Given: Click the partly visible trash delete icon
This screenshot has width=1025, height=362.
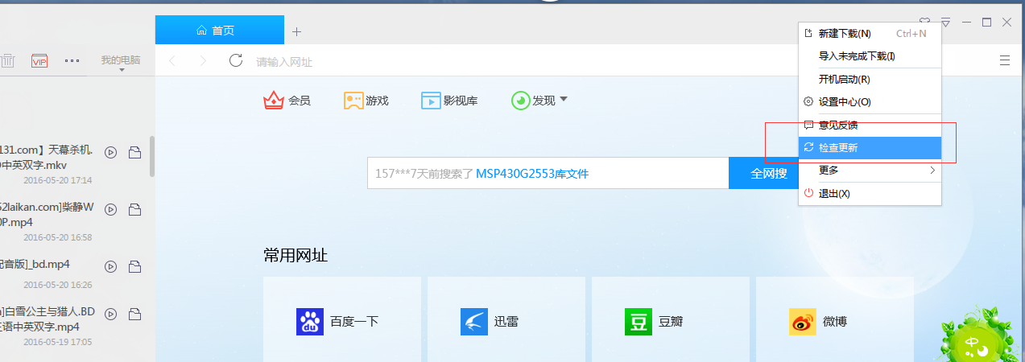Looking at the screenshot, I should point(7,60).
